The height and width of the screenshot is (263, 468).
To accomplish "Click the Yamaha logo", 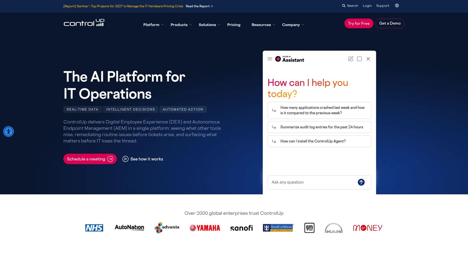I will [x=205, y=228].
